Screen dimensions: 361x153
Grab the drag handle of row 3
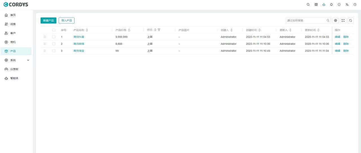(x=45, y=51)
